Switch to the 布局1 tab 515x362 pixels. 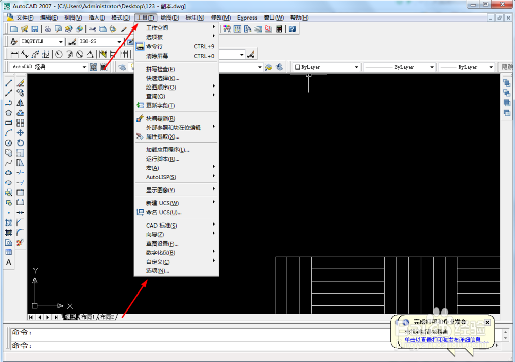tap(88, 317)
